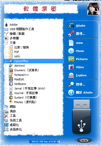Image resolution: width=101 pixels, height=146 pixels.
Task: Click the Notepad++ icon
Action: [x=11, y=75]
